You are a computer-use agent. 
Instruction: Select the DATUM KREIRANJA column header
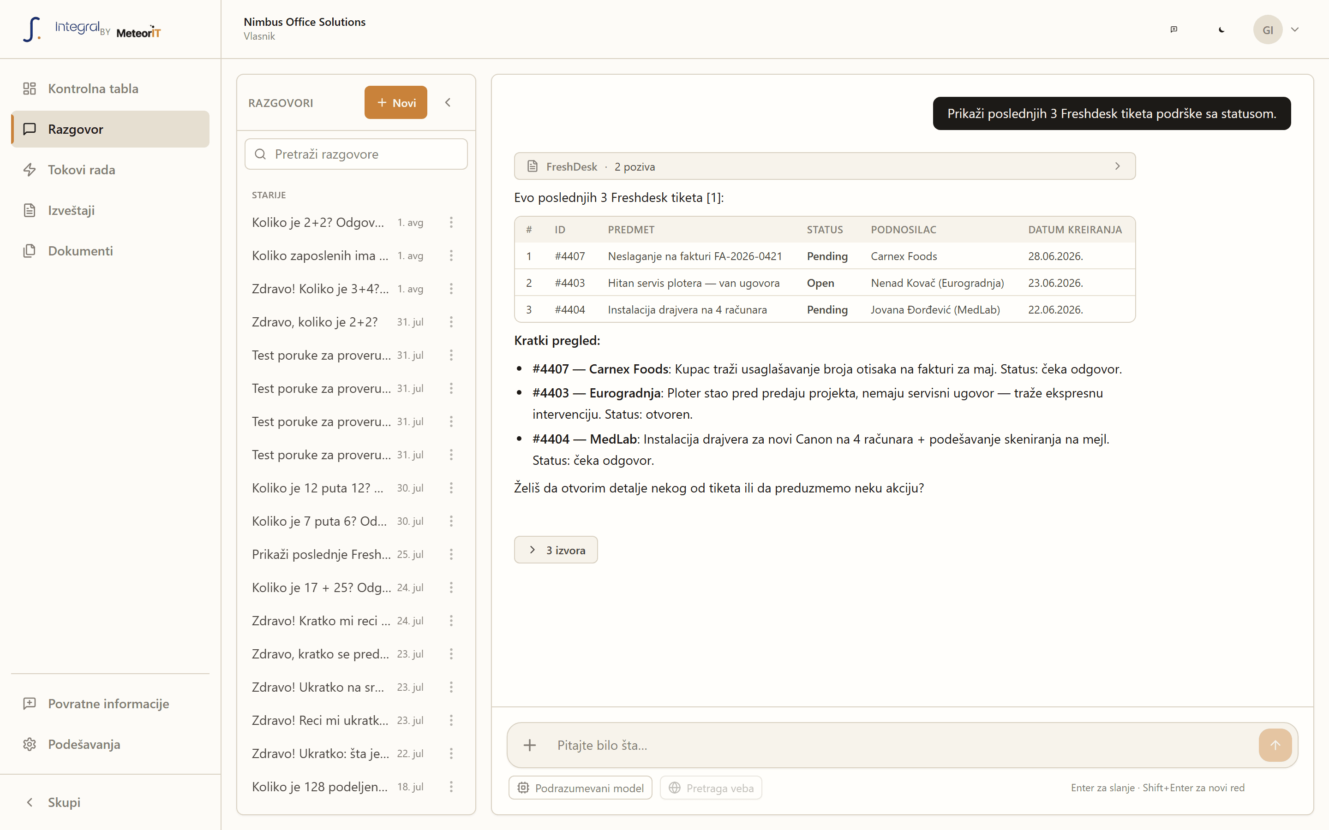pos(1075,230)
